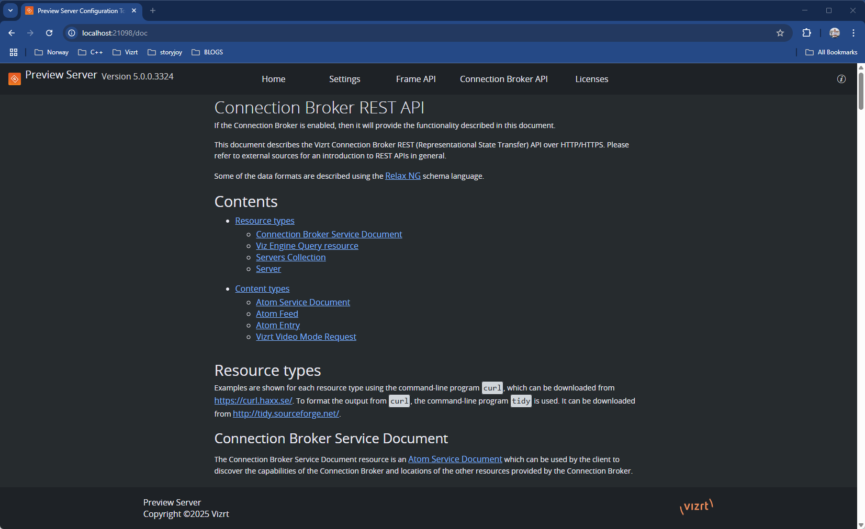Click the Version 5.0.0.3324 text
This screenshot has width=865, height=529.
click(138, 76)
